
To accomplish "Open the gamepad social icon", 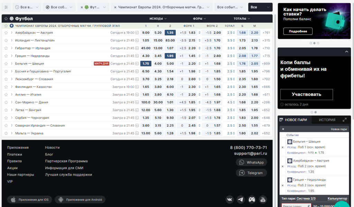I will 252,199.
